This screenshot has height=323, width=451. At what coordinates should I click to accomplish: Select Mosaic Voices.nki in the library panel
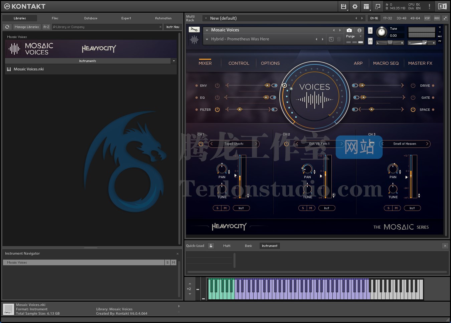coord(28,69)
